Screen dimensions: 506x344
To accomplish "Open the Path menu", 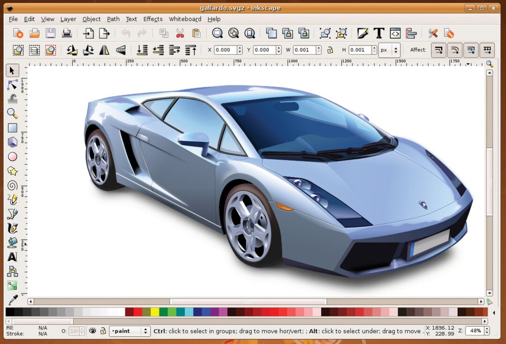I will pyautogui.click(x=113, y=19).
